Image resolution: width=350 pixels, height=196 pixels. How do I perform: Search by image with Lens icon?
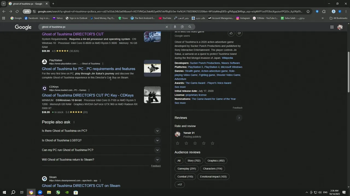pos(182,27)
